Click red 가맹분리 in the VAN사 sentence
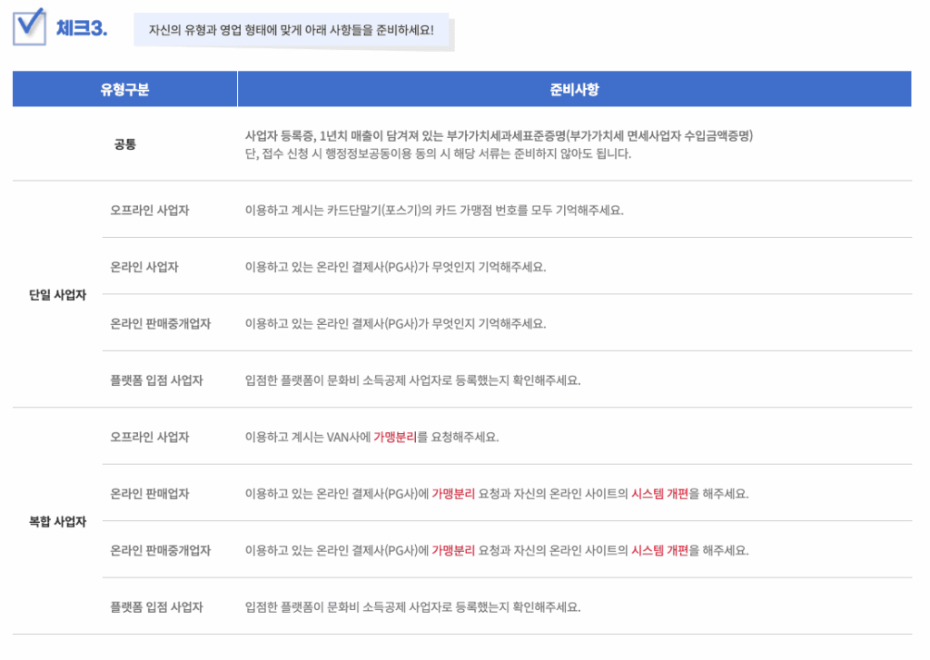 [x=395, y=437]
